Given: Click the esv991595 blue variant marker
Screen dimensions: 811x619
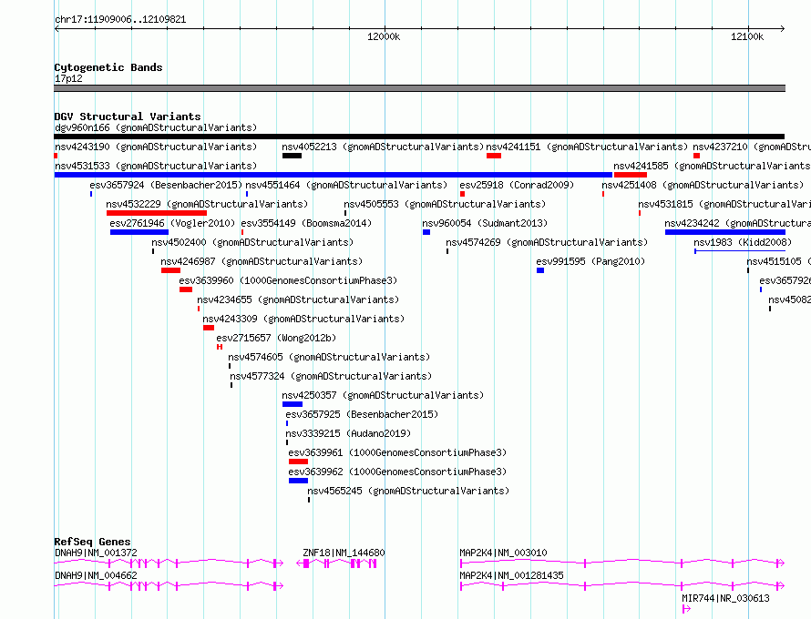Looking at the screenshot, I should (540, 270).
